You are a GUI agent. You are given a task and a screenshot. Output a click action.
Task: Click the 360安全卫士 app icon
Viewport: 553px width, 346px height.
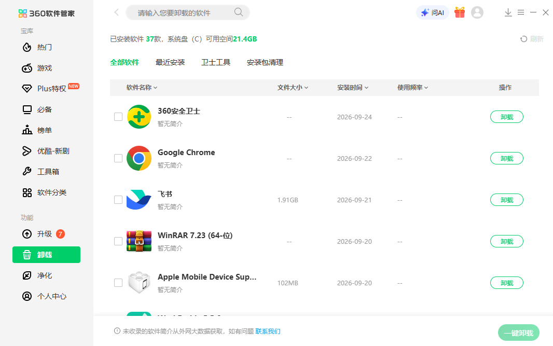pyautogui.click(x=139, y=117)
